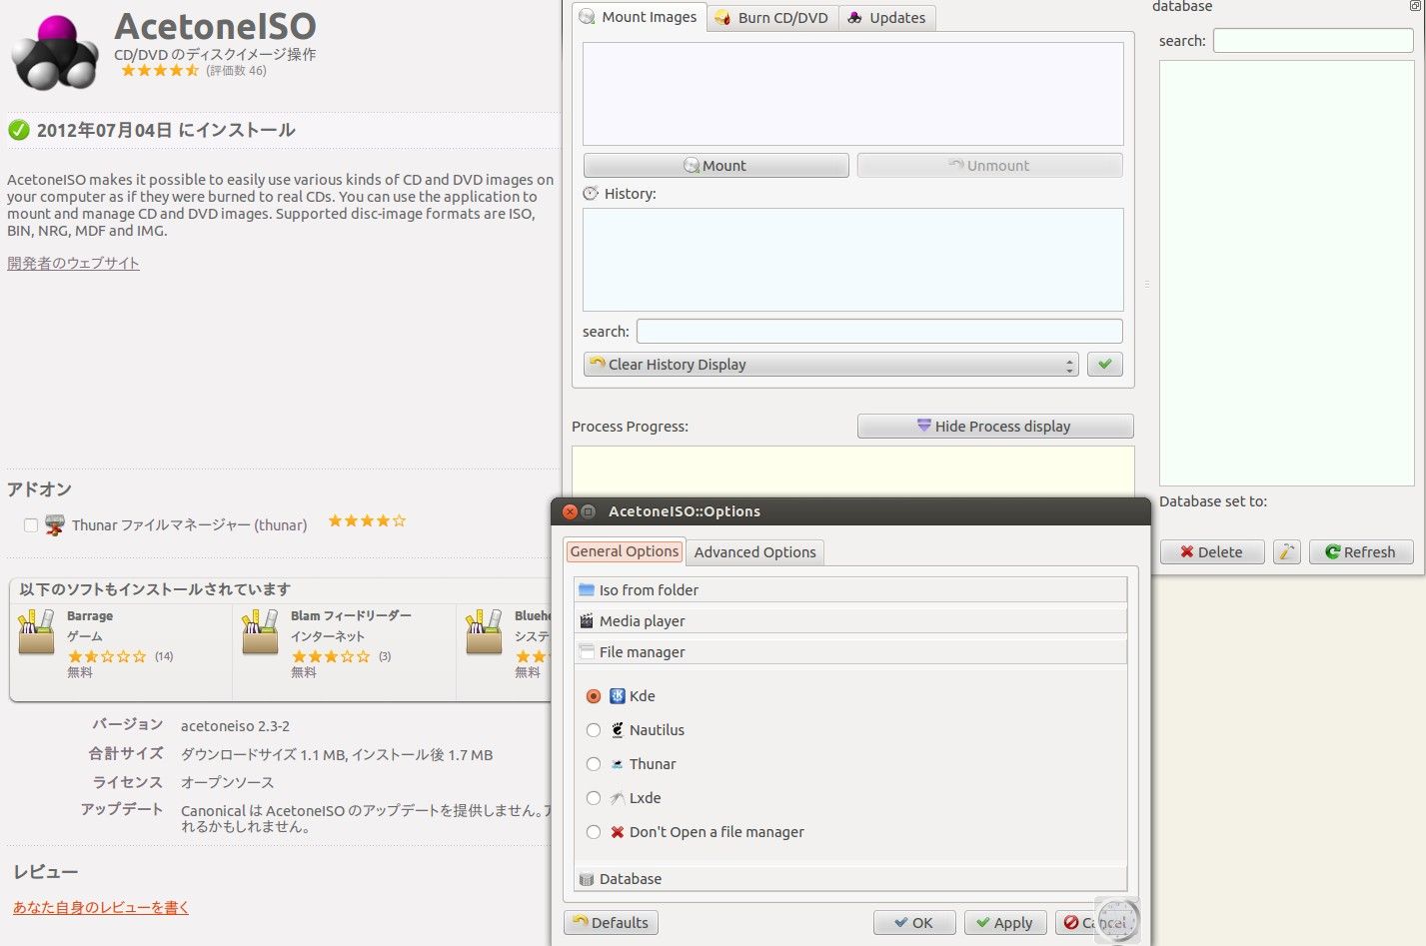Screen dimensions: 1426x946
Task: Click the splitter handle beside database panel
Action: (1147, 285)
